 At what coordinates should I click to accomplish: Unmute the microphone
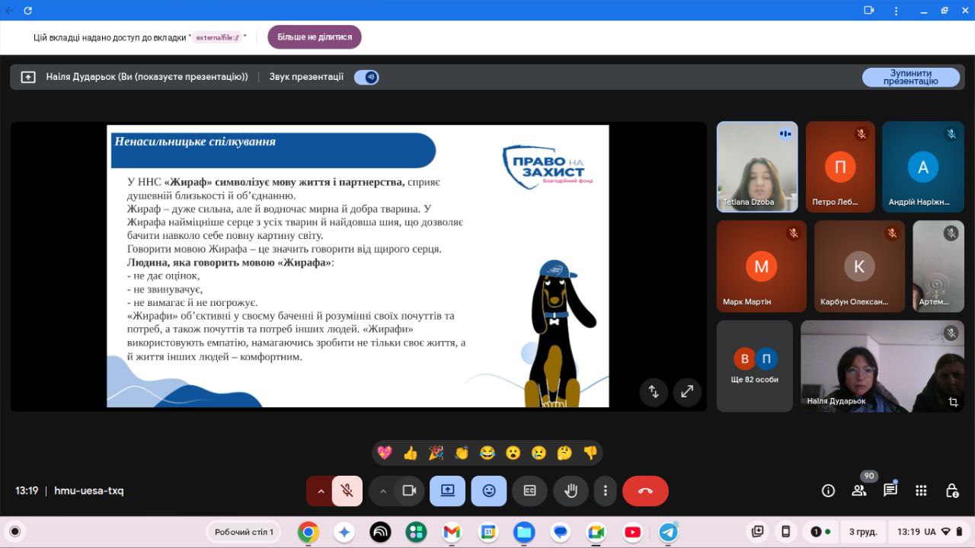click(347, 491)
